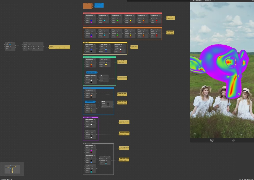Collapse the Blend patch
This screenshot has width=254, height=180.
click(102, 102)
